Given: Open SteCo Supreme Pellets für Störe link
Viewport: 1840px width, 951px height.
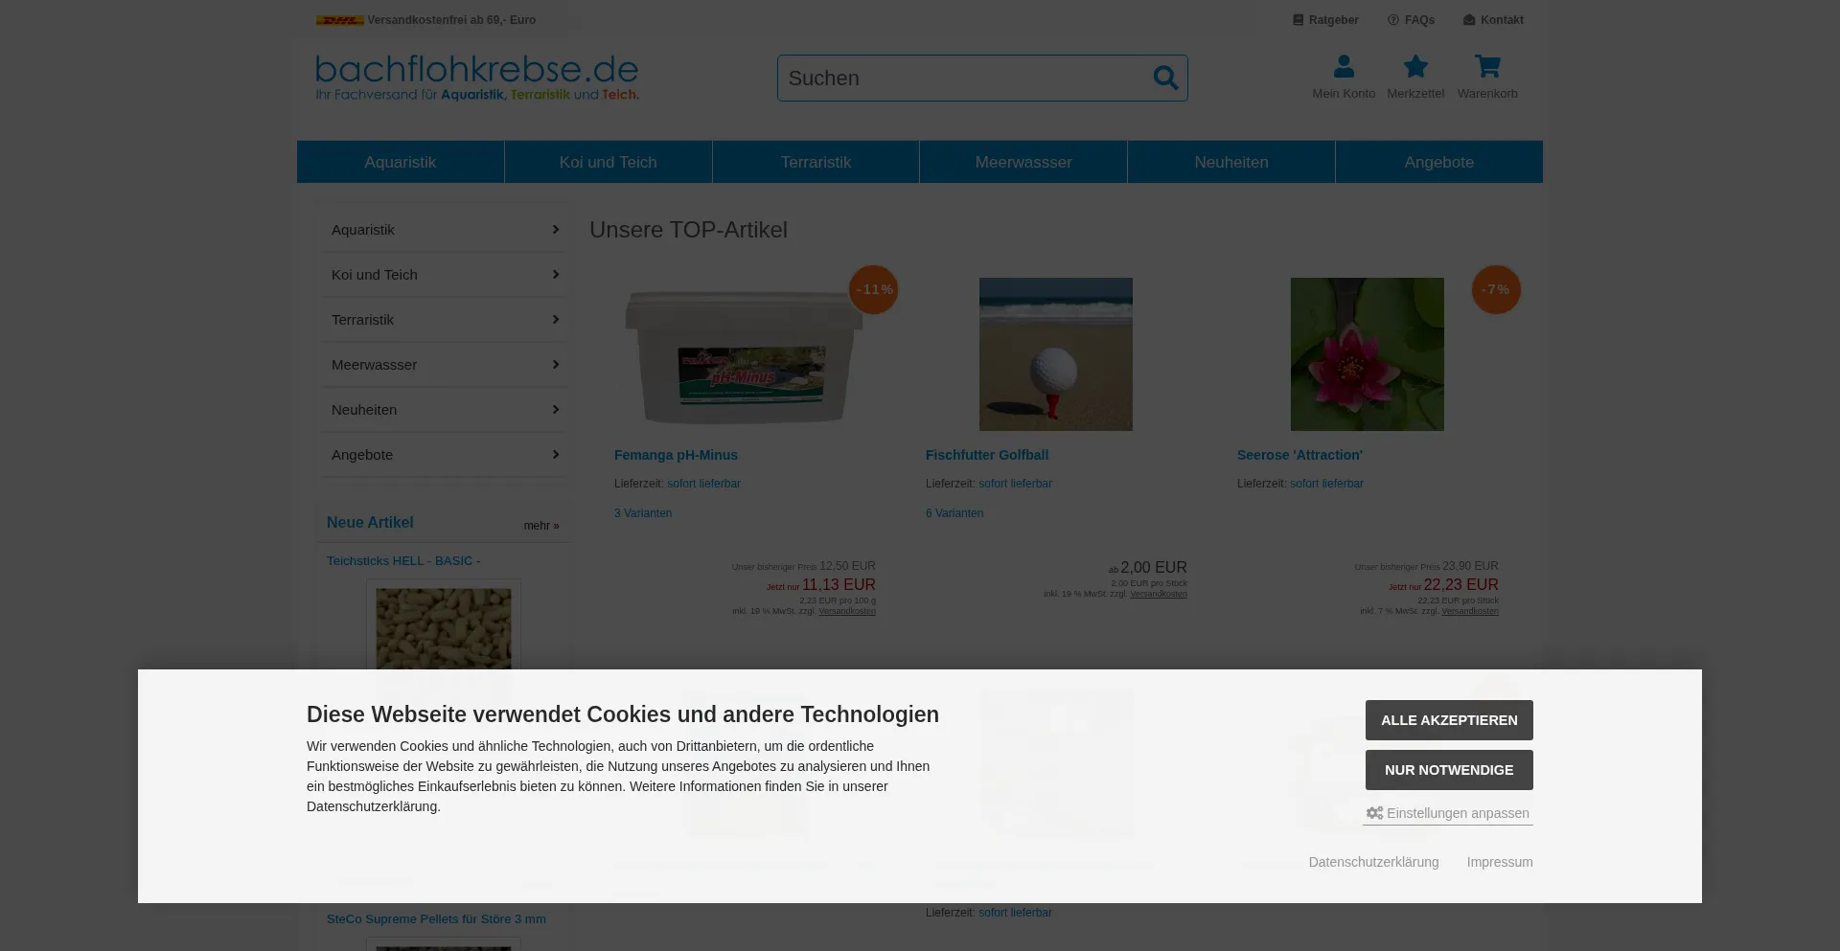Looking at the screenshot, I should click(436, 919).
